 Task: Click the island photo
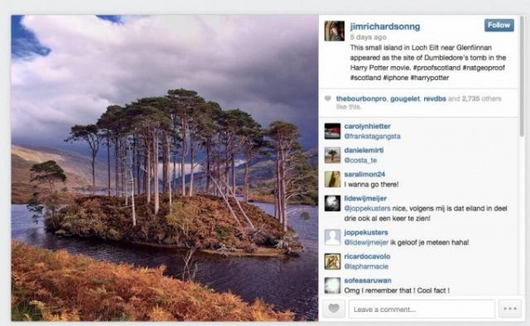[164, 168]
